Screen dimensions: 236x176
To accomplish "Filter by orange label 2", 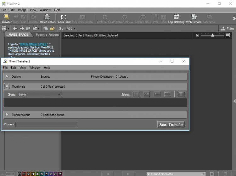I will [28, 174].
